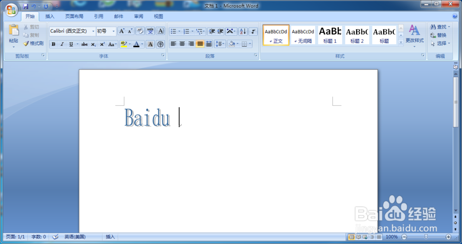Open the font name dropdown

click(93, 31)
